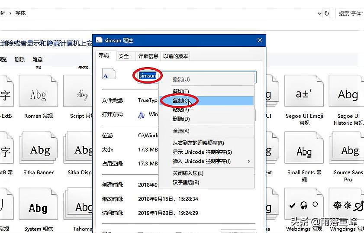Select the Sitka Banner font family

38,147
